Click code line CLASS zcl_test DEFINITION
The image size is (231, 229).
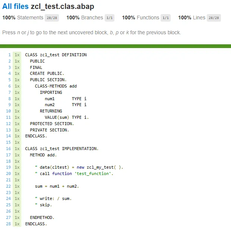pos(56,55)
